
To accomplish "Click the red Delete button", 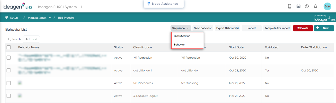I will [x=303, y=28].
